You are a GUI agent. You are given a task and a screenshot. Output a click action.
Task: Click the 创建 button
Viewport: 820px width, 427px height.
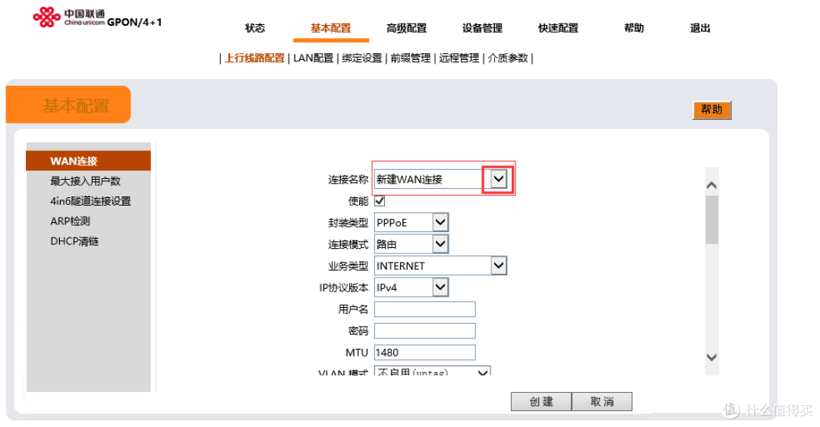pyautogui.click(x=541, y=401)
